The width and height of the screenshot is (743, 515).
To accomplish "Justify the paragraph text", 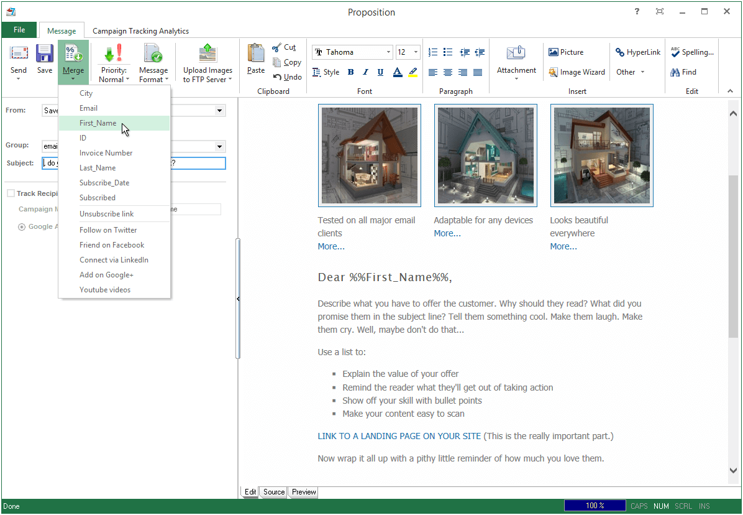I will click(x=478, y=72).
